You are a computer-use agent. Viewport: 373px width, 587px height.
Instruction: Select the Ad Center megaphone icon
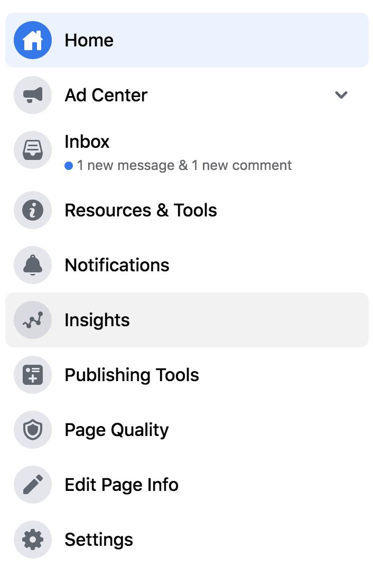tap(32, 95)
